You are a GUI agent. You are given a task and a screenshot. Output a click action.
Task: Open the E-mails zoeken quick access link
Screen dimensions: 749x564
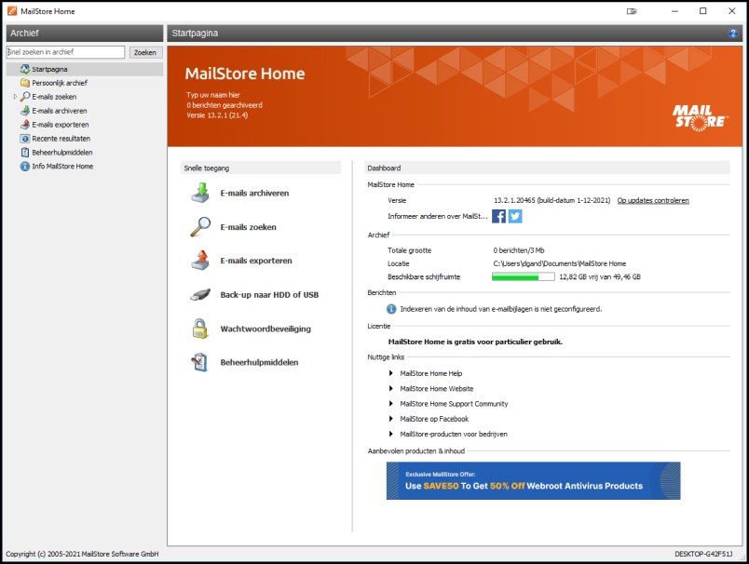click(249, 227)
